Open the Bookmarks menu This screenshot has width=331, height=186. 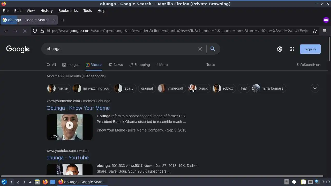click(x=68, y=11)
